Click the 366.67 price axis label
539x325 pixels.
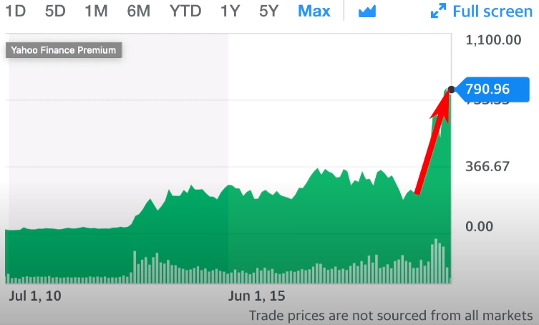click(x=487, y=167)
